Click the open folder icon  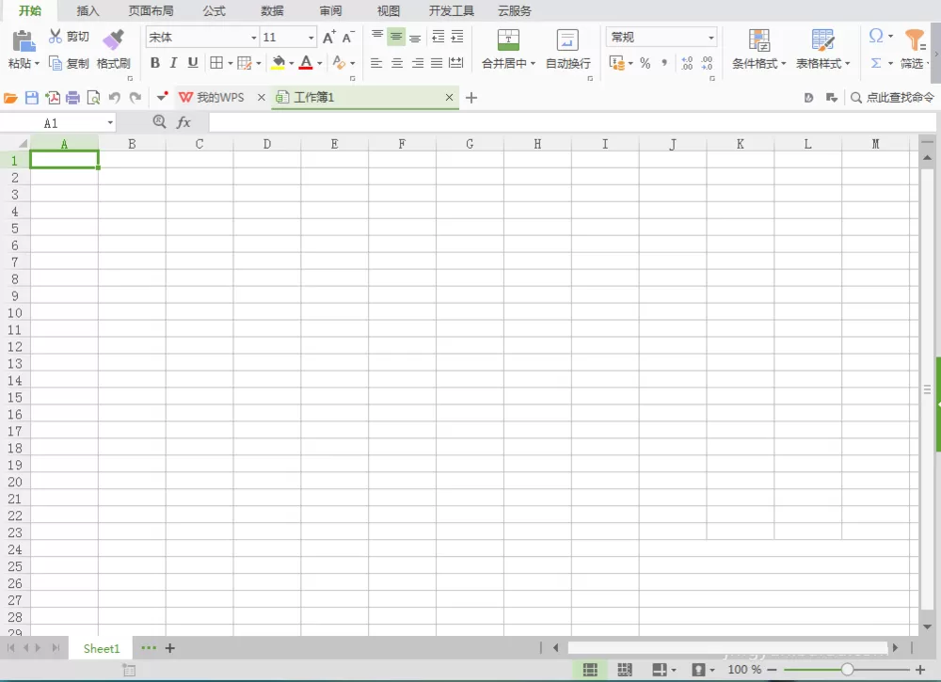[10, 98]
